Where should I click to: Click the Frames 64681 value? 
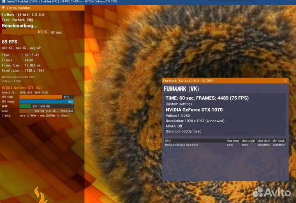[29, 60]
